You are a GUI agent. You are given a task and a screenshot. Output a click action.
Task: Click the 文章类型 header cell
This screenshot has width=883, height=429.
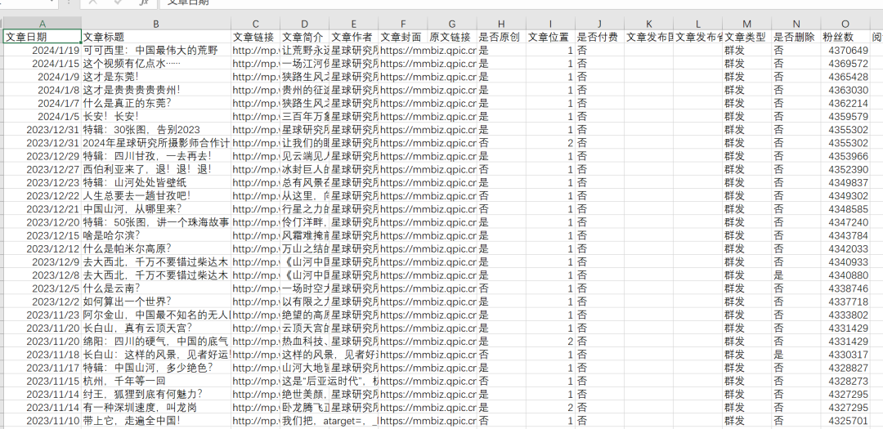click(747, 37)
